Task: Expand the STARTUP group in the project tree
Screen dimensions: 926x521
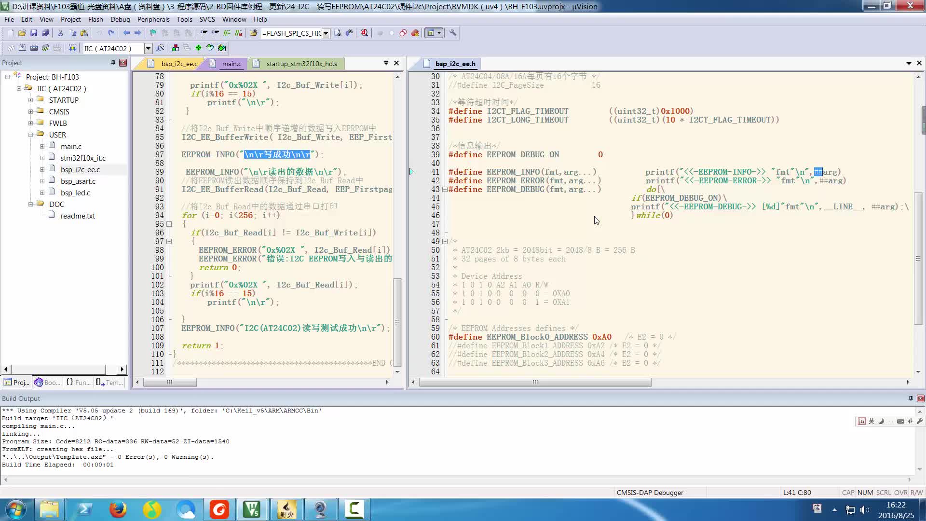Action: (x=30, y=100)
